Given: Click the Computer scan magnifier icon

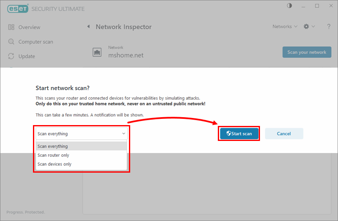Looking at the screenshot, I should coord(11,42).
